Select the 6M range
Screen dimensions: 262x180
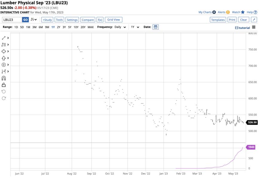[x=41, y=27]
